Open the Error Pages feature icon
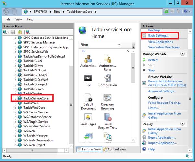The height and width of the screenshot is (162, 195). coord(88,117)
